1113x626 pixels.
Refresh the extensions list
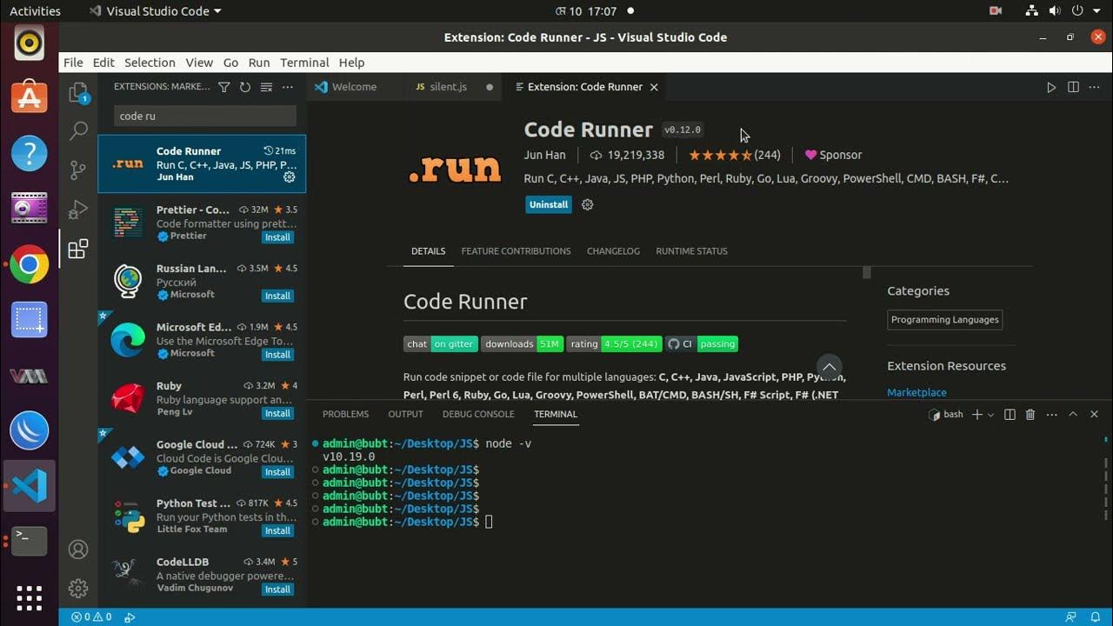tap(245, 87)
